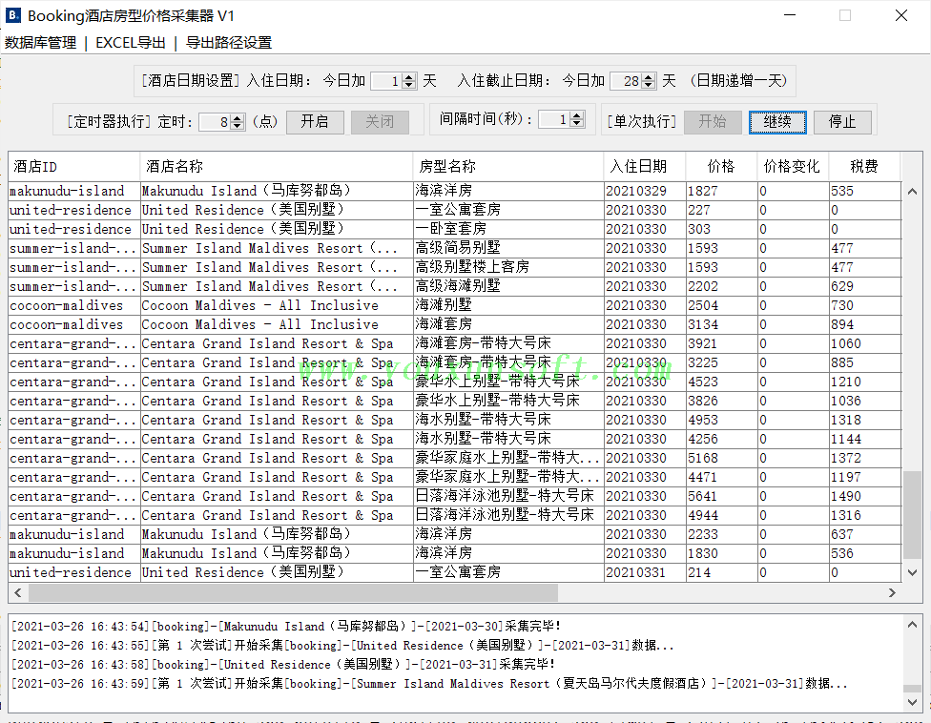Click the 入住截止日期 days input field
The height and width of the screenshot is (723, 931).
click(x=626, y=81)
